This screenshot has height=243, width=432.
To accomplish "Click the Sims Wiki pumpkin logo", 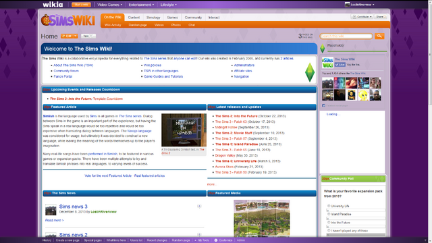I will 68,20.
